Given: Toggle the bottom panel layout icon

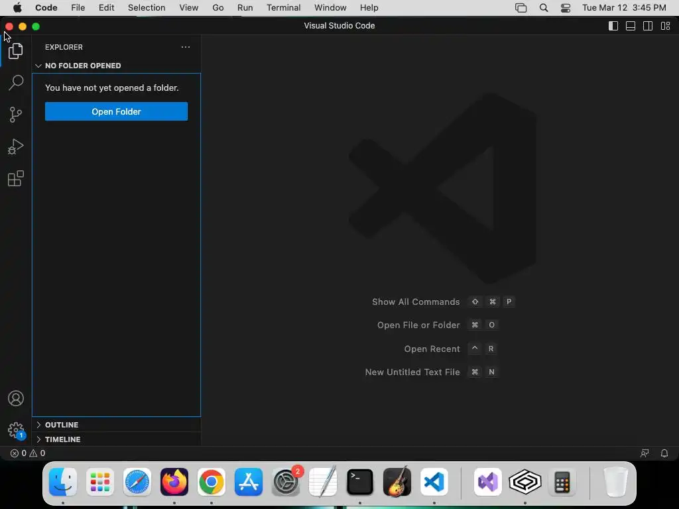Looking at the screenshot, I should pyautogui.click(x=631, y=26).
